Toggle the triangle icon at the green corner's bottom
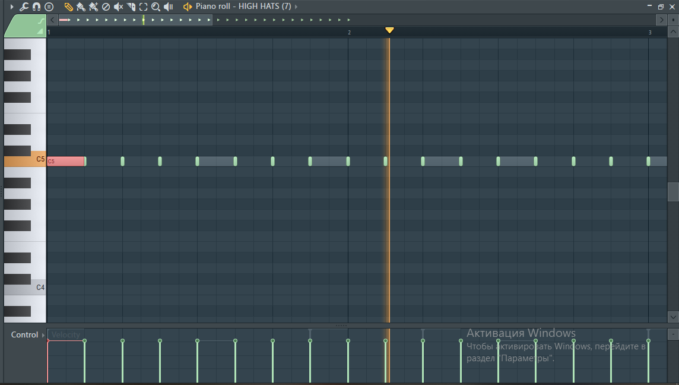Viewport: 679px width, 385px height. click(40, 31)
